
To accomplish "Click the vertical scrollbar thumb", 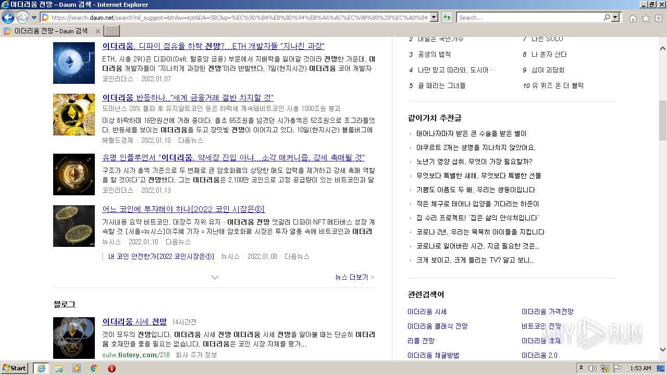I will pyautogui.click(x=662, y=120).
